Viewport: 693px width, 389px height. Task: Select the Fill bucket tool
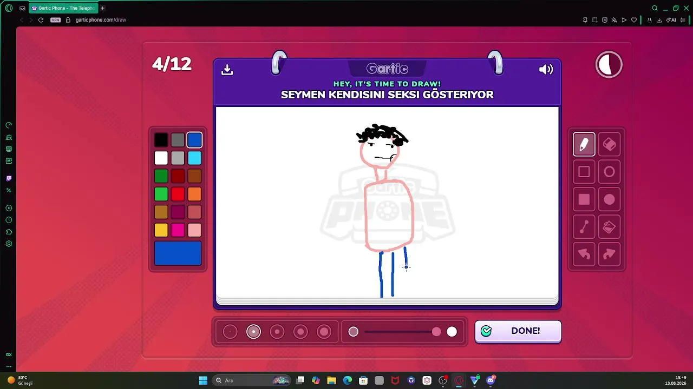(609, 227)
